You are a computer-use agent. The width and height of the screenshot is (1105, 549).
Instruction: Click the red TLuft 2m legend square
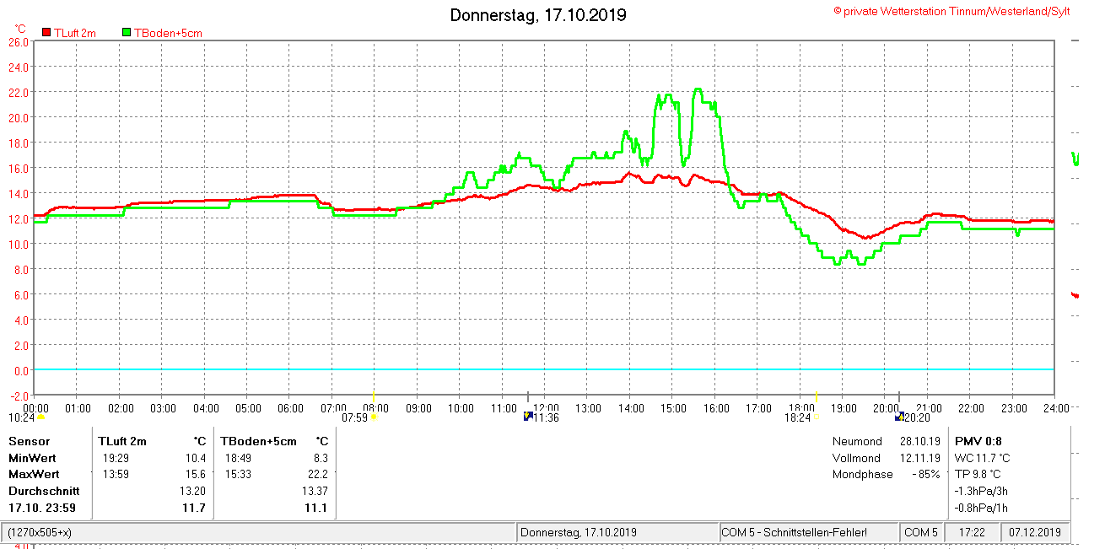(46, 33)
